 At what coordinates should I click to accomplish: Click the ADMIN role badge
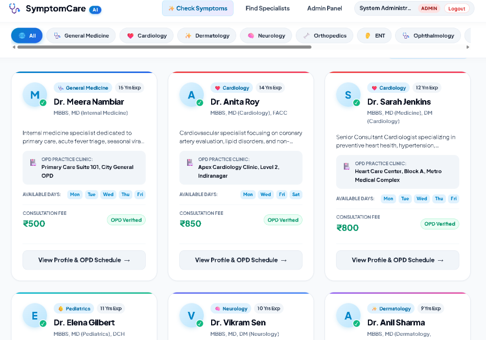[x=429, y=8]
